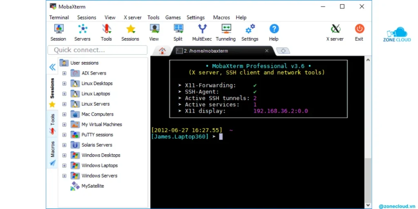Activate the MultiExec toolbar icon

click(x=202, y=29)
